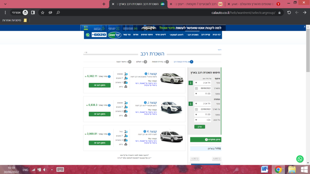Expand השכרת רכב navigation dropdown
Screen dimensions: 310x174
192,35
